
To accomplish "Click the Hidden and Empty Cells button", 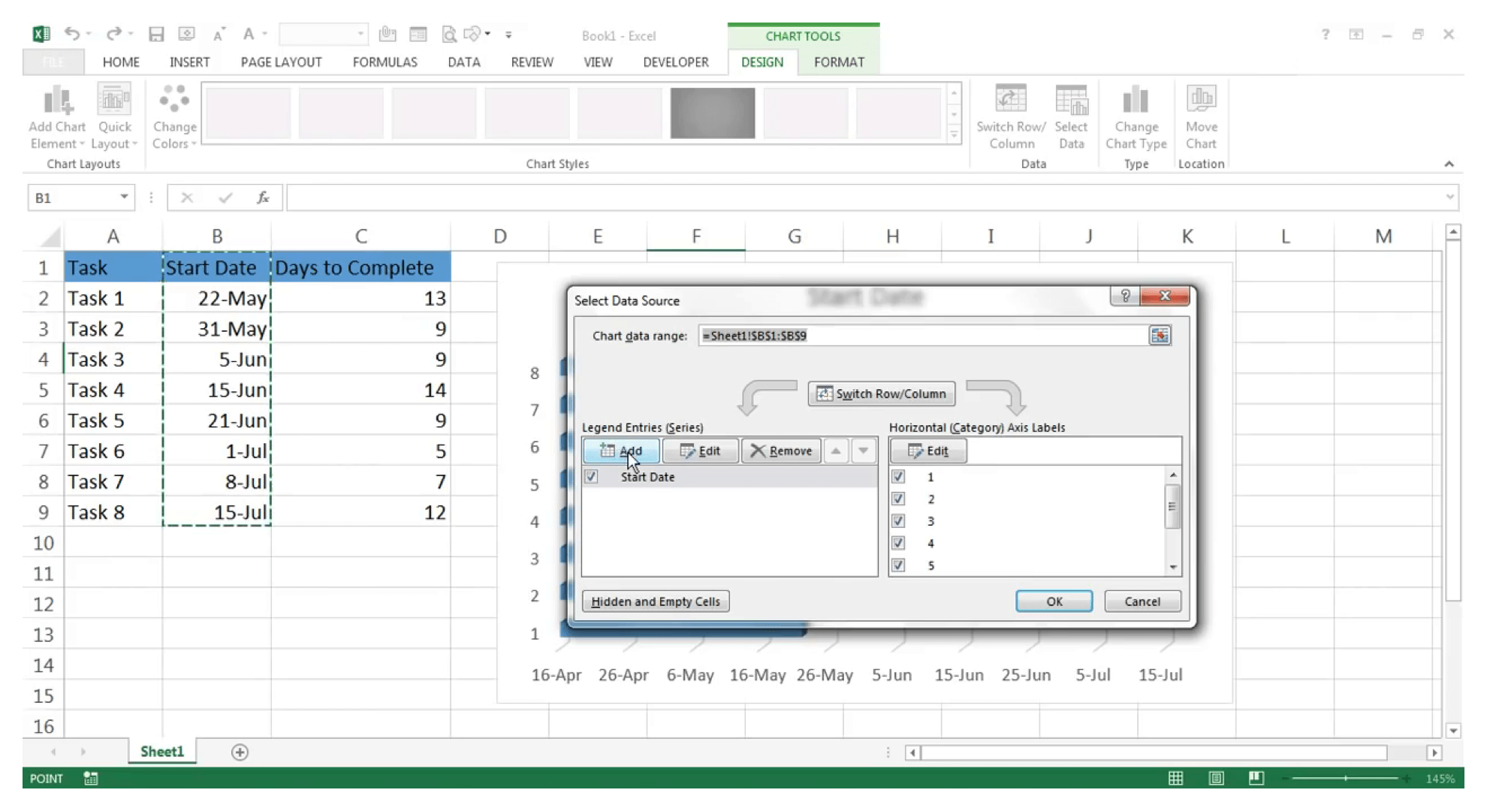I will point(655,600).
